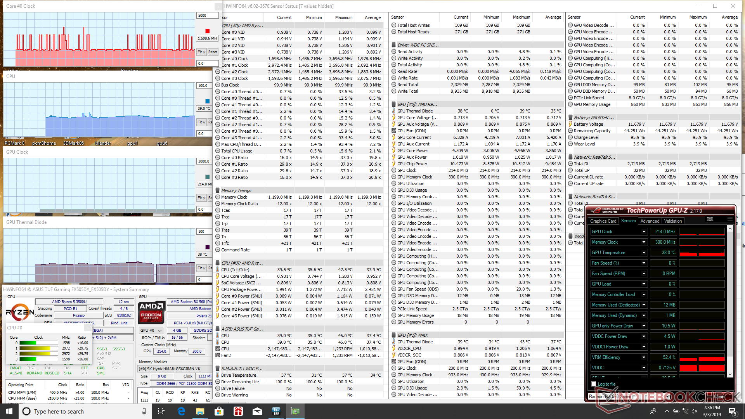Click the GPU-Z taskbar icon
This screenshot has height=419, width=745.
295,411
